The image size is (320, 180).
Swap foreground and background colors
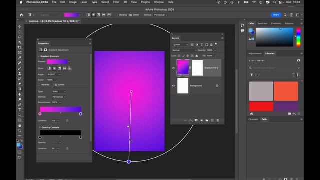click(x=21, y=140)
